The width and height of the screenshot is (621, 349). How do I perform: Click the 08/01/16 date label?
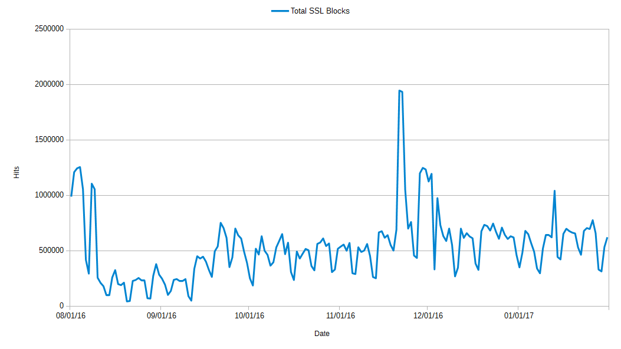[70, 315]
